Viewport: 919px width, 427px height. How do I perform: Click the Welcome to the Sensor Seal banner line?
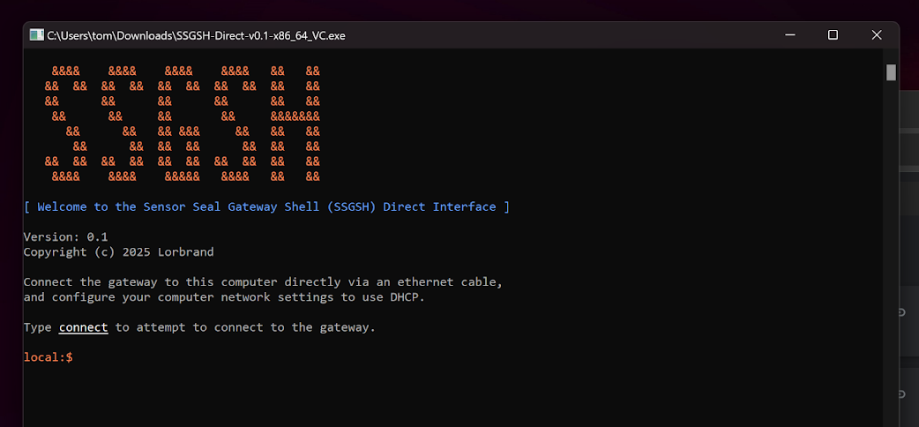click(x=266, y=207)
